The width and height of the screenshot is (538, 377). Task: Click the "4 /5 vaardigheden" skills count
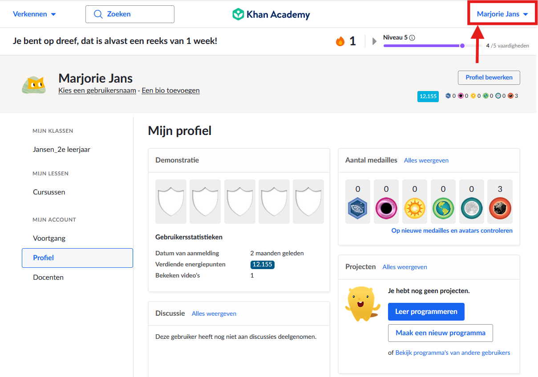507,46
